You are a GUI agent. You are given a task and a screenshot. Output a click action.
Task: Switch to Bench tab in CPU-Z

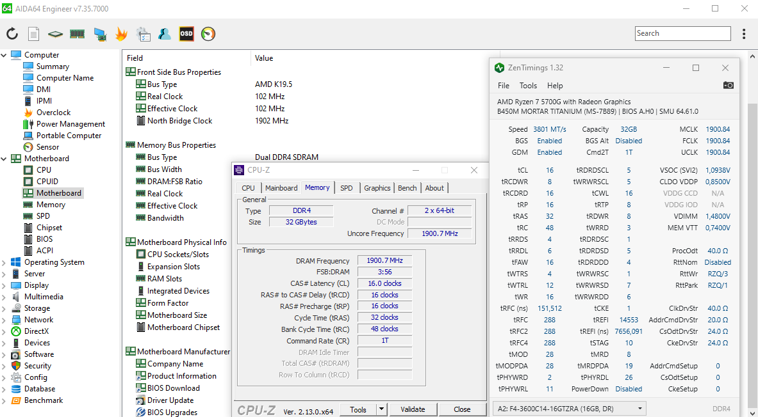[407, 188]
